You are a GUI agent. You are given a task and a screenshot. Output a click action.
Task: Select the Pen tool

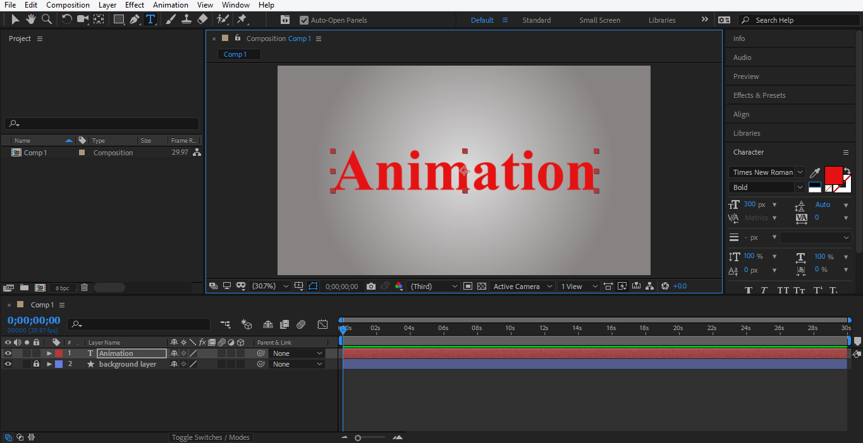135,20
